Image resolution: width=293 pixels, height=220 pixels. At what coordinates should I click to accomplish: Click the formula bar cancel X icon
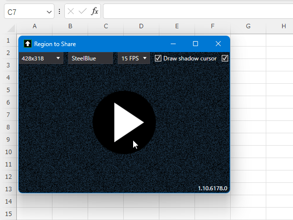71,11
